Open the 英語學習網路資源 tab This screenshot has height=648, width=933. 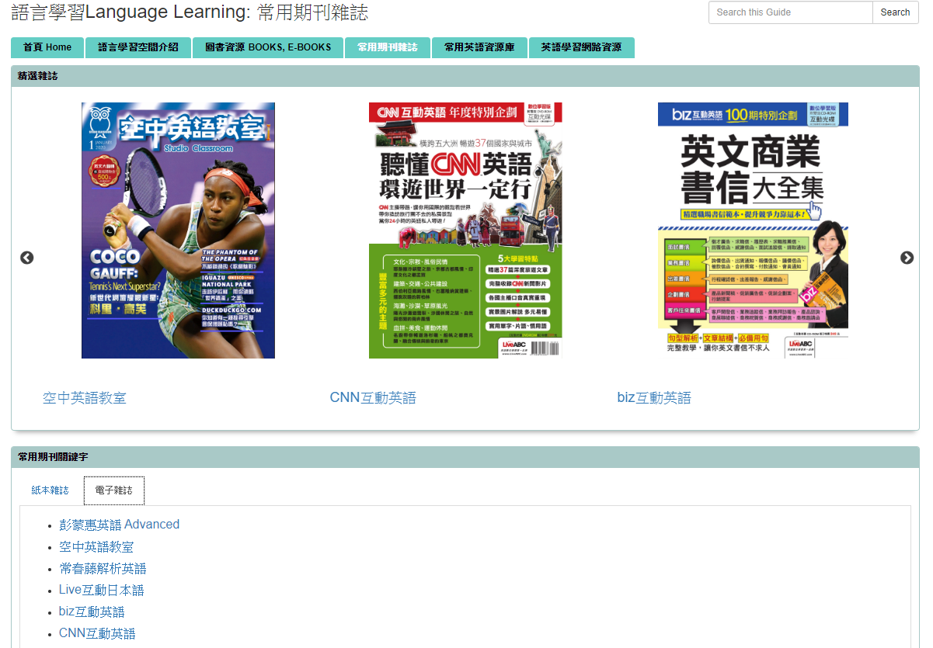[581, 47]
